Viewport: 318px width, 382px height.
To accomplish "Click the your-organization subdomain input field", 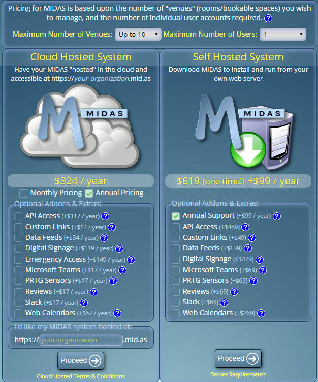I will pyautogui.click(x=81, y=340).
